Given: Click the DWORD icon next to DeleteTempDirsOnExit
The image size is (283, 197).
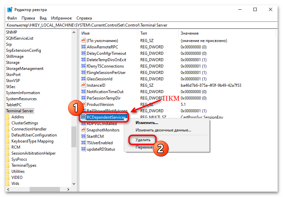Looking at the screenshot, I should tap(83, 60).
